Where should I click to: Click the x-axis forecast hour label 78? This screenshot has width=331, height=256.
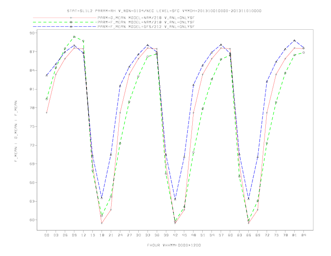pyautogui.click(x=285, y=235)
